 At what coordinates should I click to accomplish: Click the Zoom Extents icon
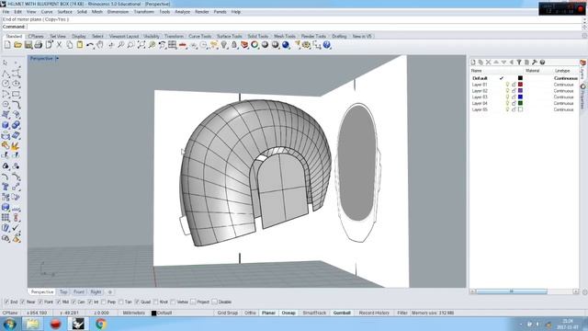coord(141,45)
